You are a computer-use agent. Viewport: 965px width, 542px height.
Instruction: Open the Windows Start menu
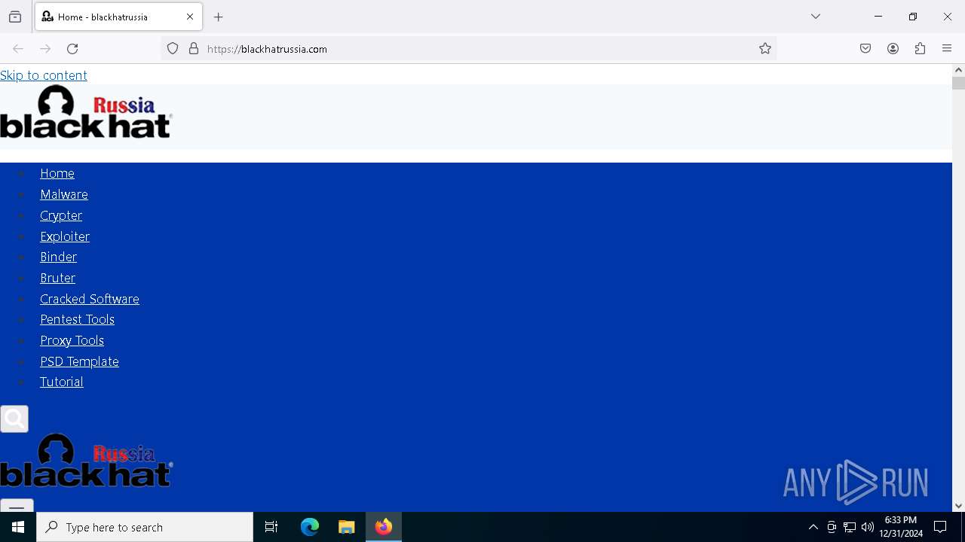(18, 527)
